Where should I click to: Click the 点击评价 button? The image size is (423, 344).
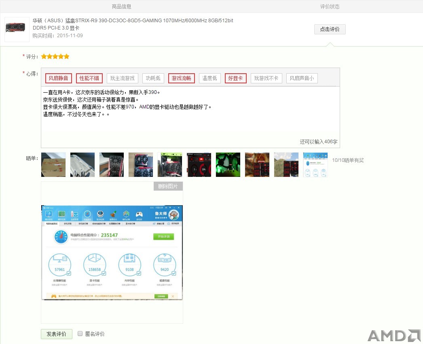click(330, 29)
